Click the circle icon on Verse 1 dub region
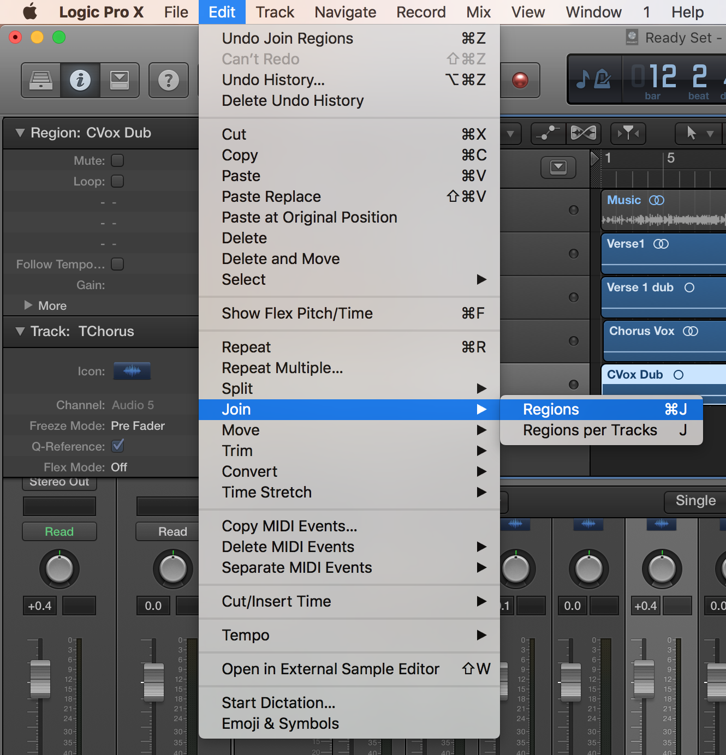The height and width of the screenshot is (755, 726). pos(689,287)
